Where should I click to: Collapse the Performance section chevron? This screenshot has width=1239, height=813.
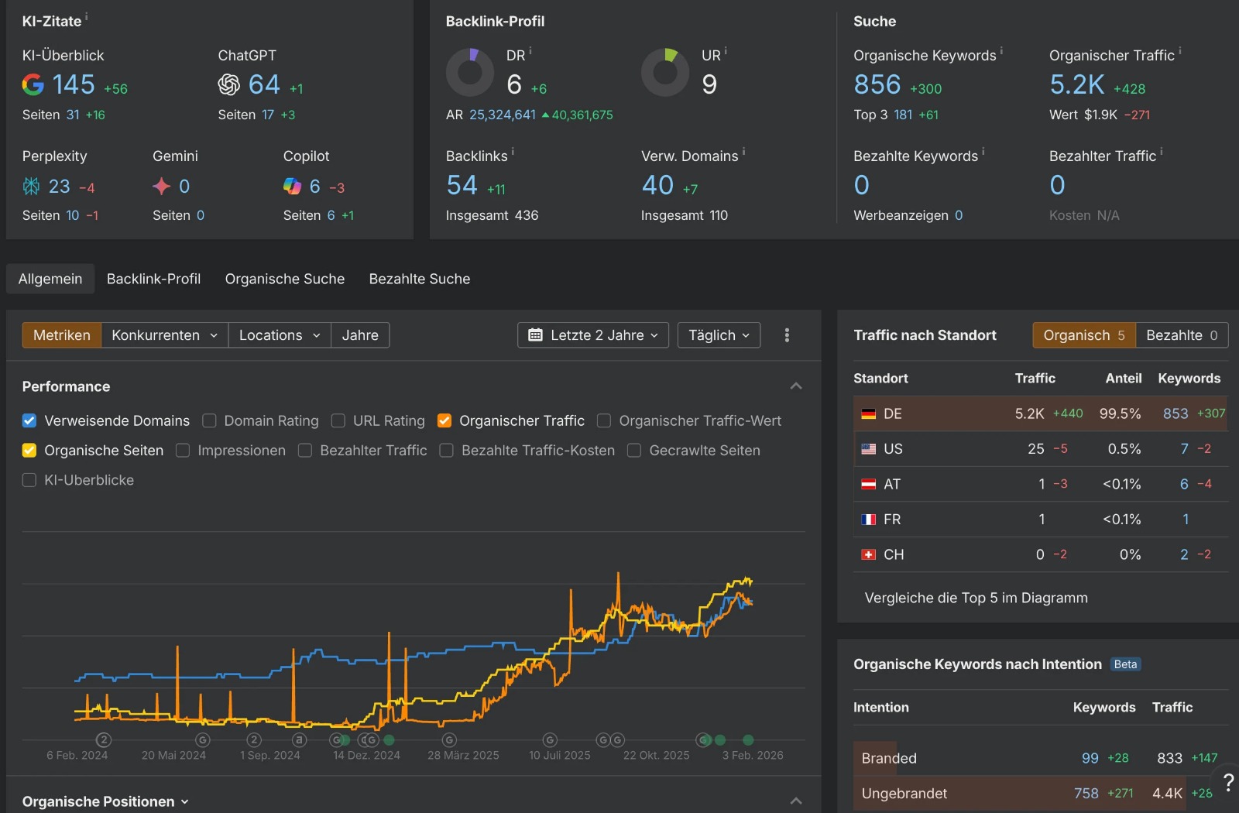795,386
